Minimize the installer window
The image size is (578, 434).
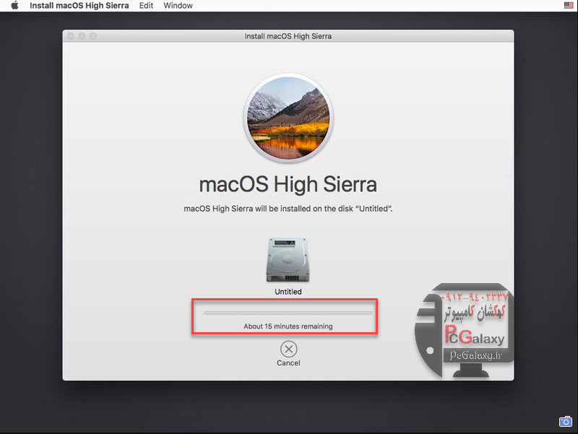pyautogui.click(x=82, y=36)
